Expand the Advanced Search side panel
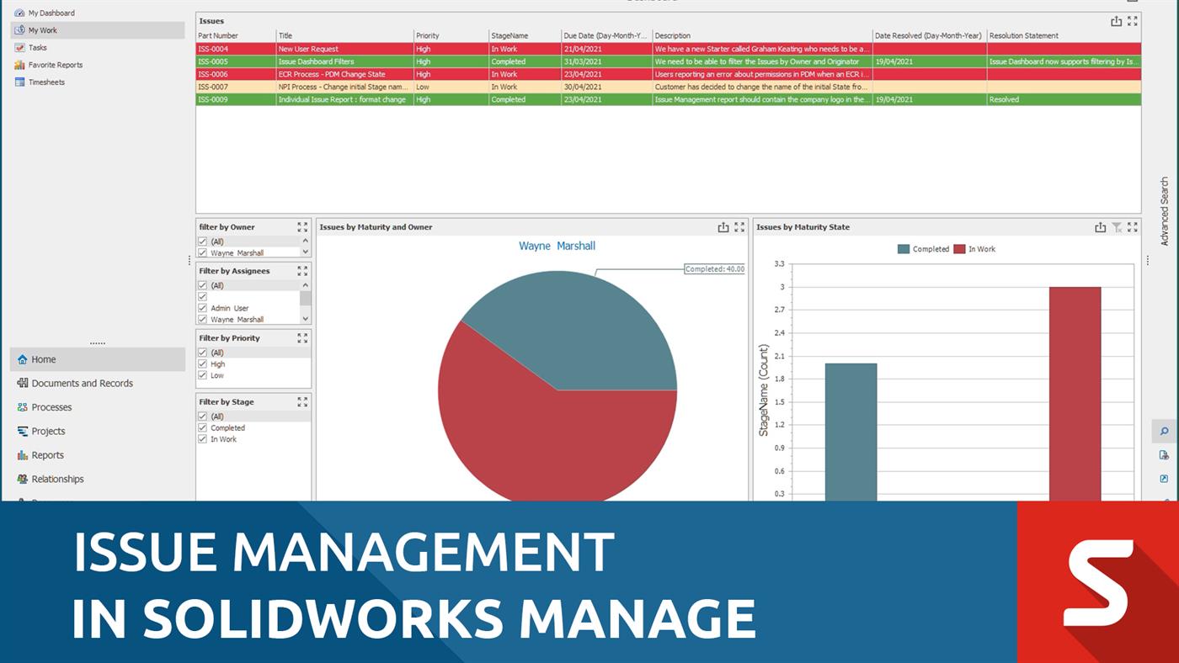The image size is (1179, 663). pos(1165,210)
